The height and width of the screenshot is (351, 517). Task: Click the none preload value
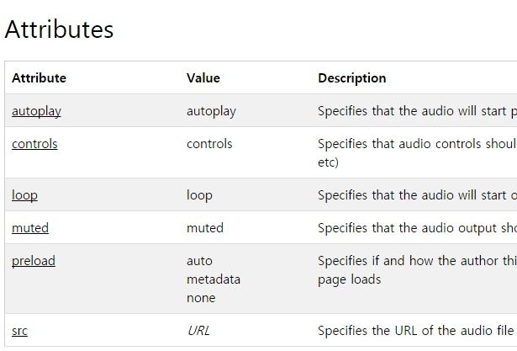click(201, 298)
